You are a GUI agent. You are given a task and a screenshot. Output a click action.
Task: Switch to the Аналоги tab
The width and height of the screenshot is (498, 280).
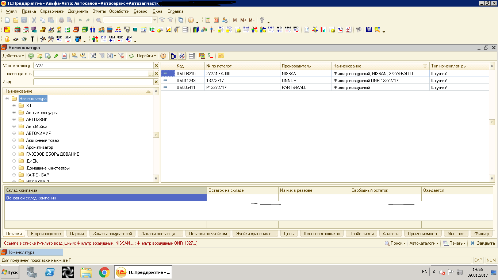coord(391,234)
